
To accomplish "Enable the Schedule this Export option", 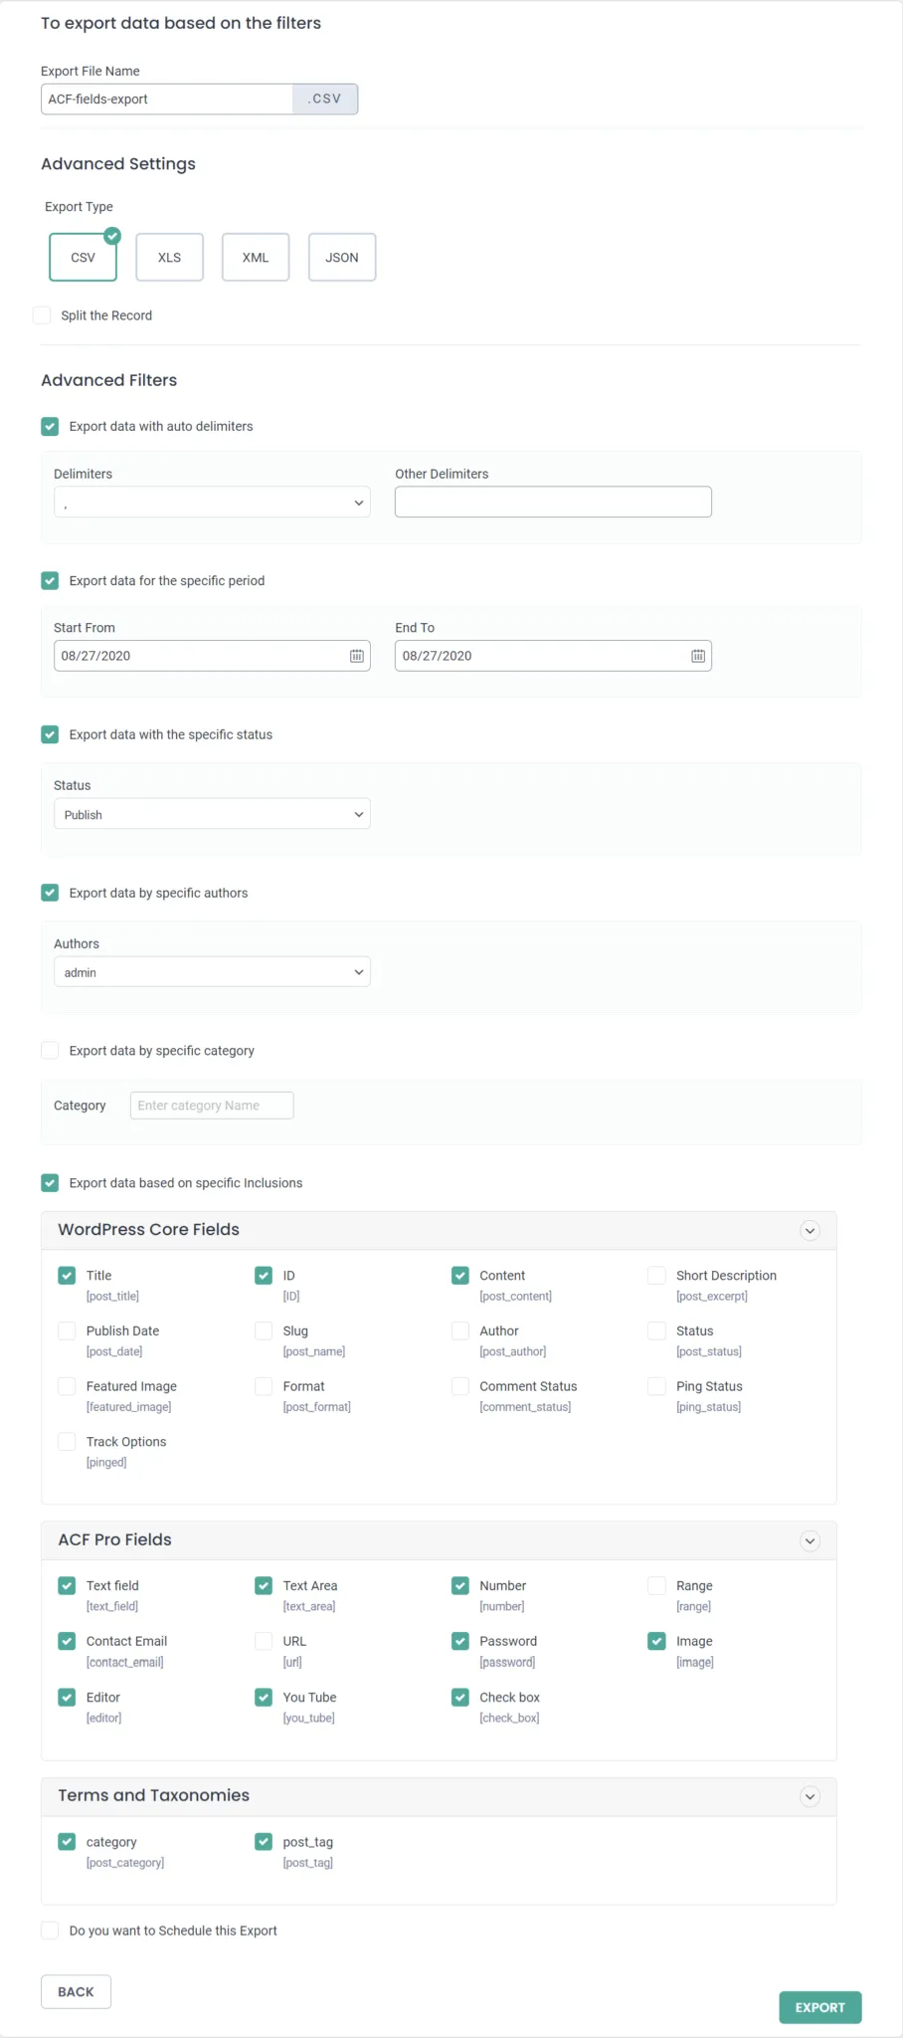I will 50,1931.
